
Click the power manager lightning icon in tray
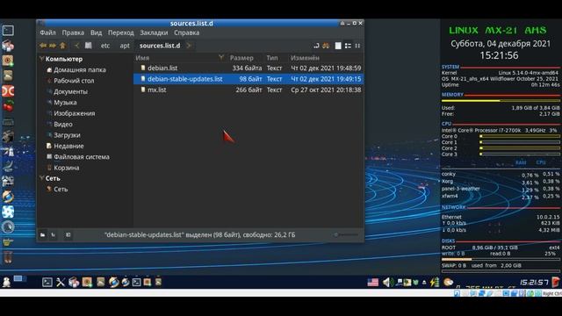pos(435,283)
